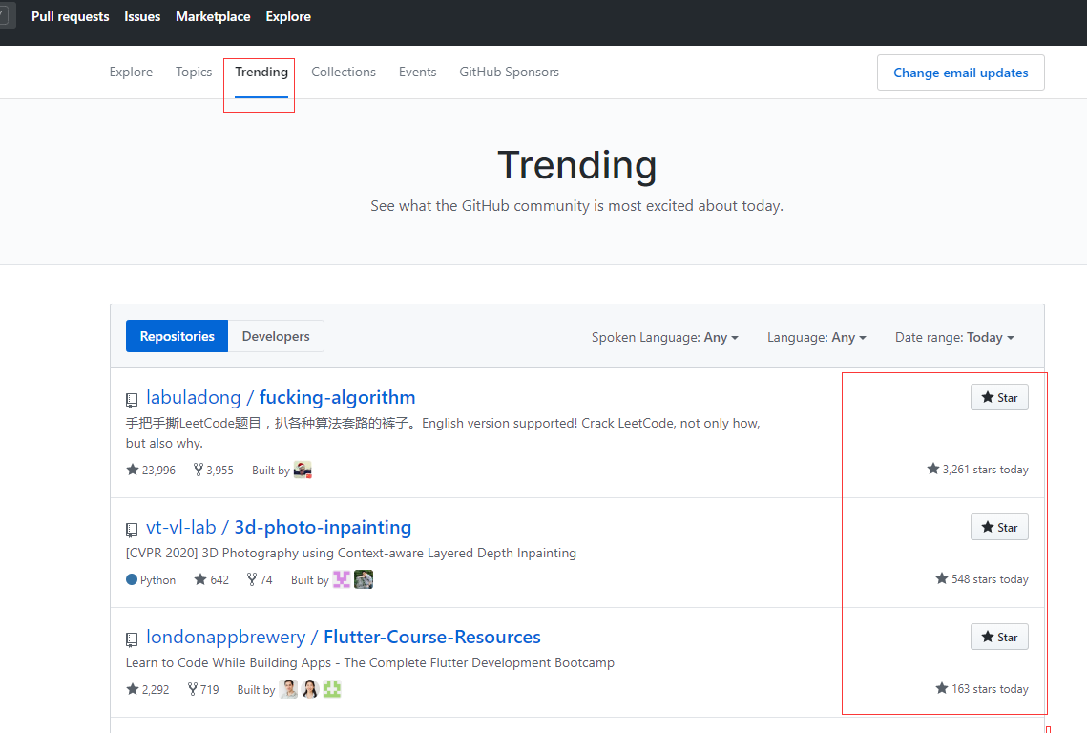Select the Trending tab
Screen dimensions: 1087x733
tap(261, 73)
